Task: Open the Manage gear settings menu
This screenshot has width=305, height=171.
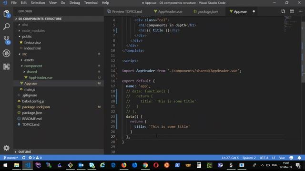Action: [x=6, y=148]
